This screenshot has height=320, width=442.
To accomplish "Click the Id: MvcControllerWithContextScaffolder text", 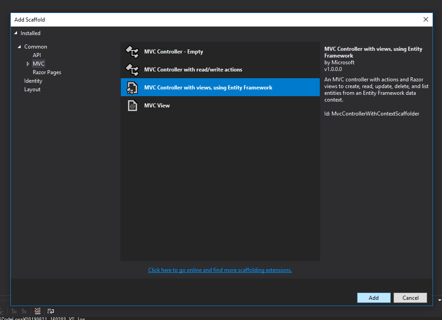I will (371, 114).
